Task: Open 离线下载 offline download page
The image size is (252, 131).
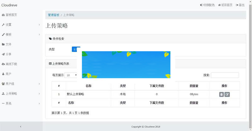Action: [x=11, y=64]
